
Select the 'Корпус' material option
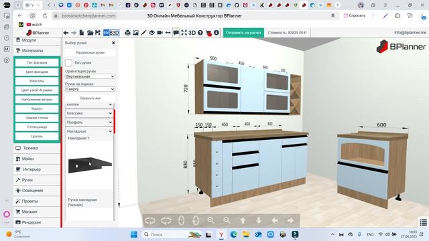(37, 108)
